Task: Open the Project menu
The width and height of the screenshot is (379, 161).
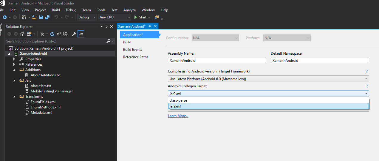Action: tap(41, 10)
